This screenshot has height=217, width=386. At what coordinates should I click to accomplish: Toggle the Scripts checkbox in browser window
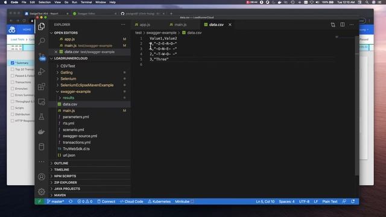tap(12, 108)
